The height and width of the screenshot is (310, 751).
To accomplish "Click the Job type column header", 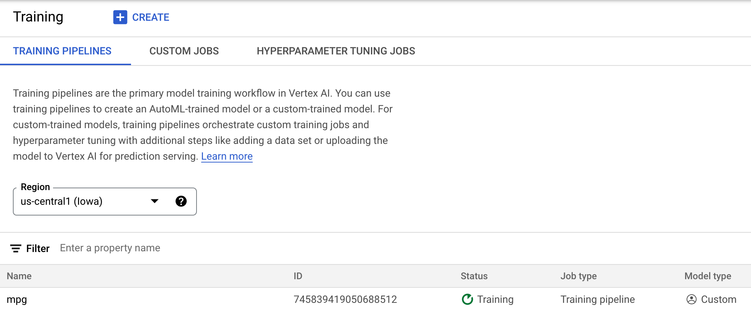I will coord(578,276).
